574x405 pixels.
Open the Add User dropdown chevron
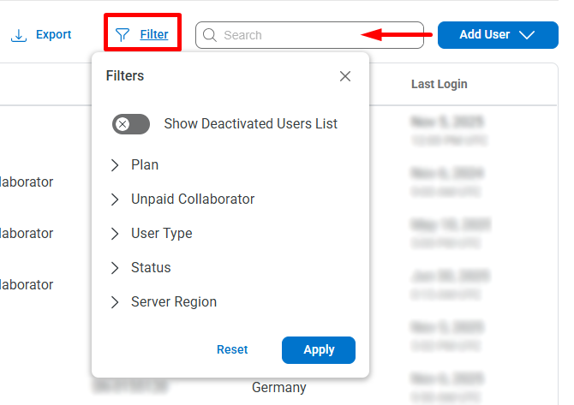pos(527,35)
